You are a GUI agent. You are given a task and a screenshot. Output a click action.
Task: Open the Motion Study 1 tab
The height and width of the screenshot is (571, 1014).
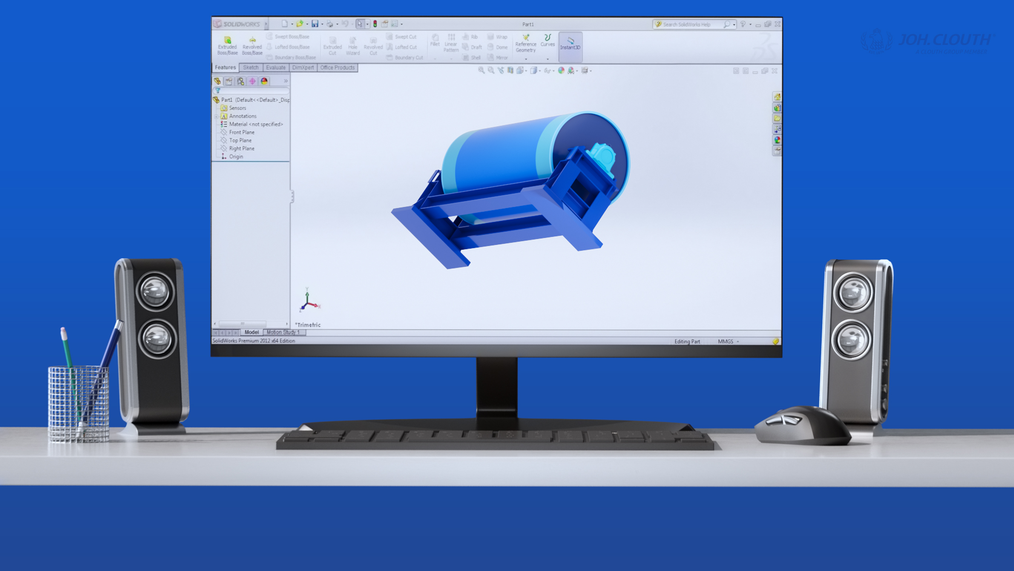[283, 332]
